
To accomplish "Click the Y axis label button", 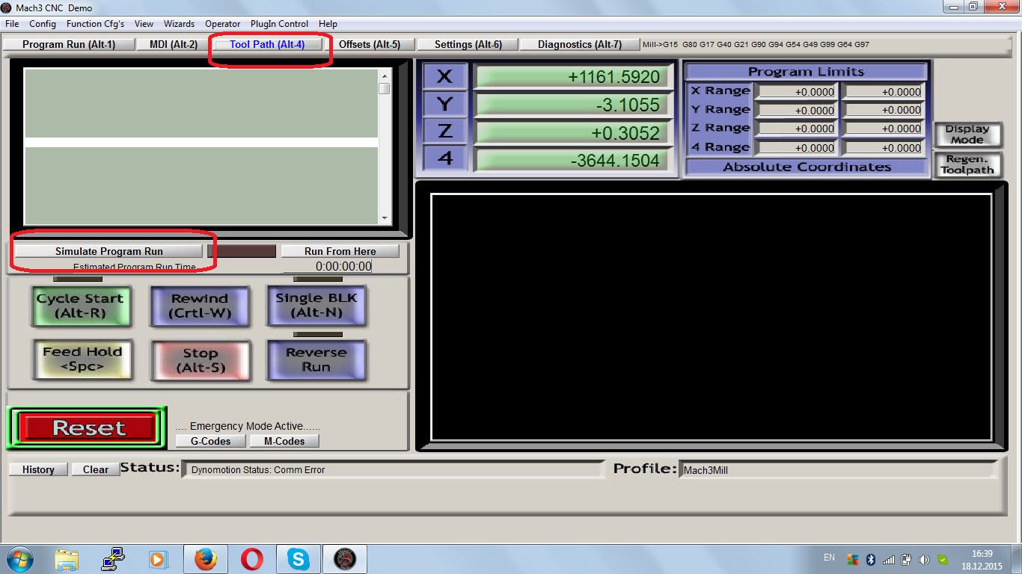I will (445, 104).
